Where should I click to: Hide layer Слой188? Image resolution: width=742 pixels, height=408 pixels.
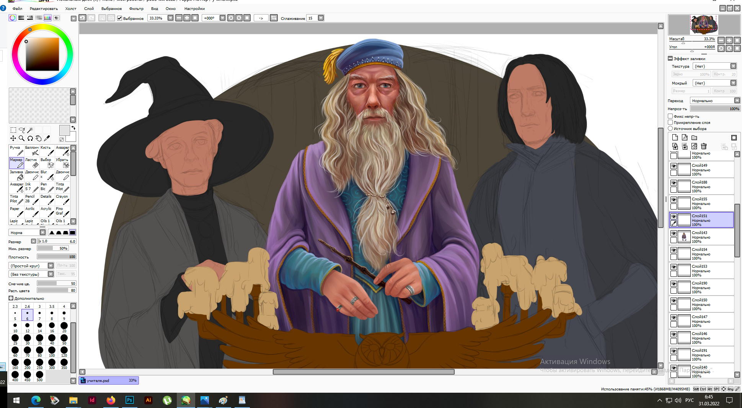[674, 183]
